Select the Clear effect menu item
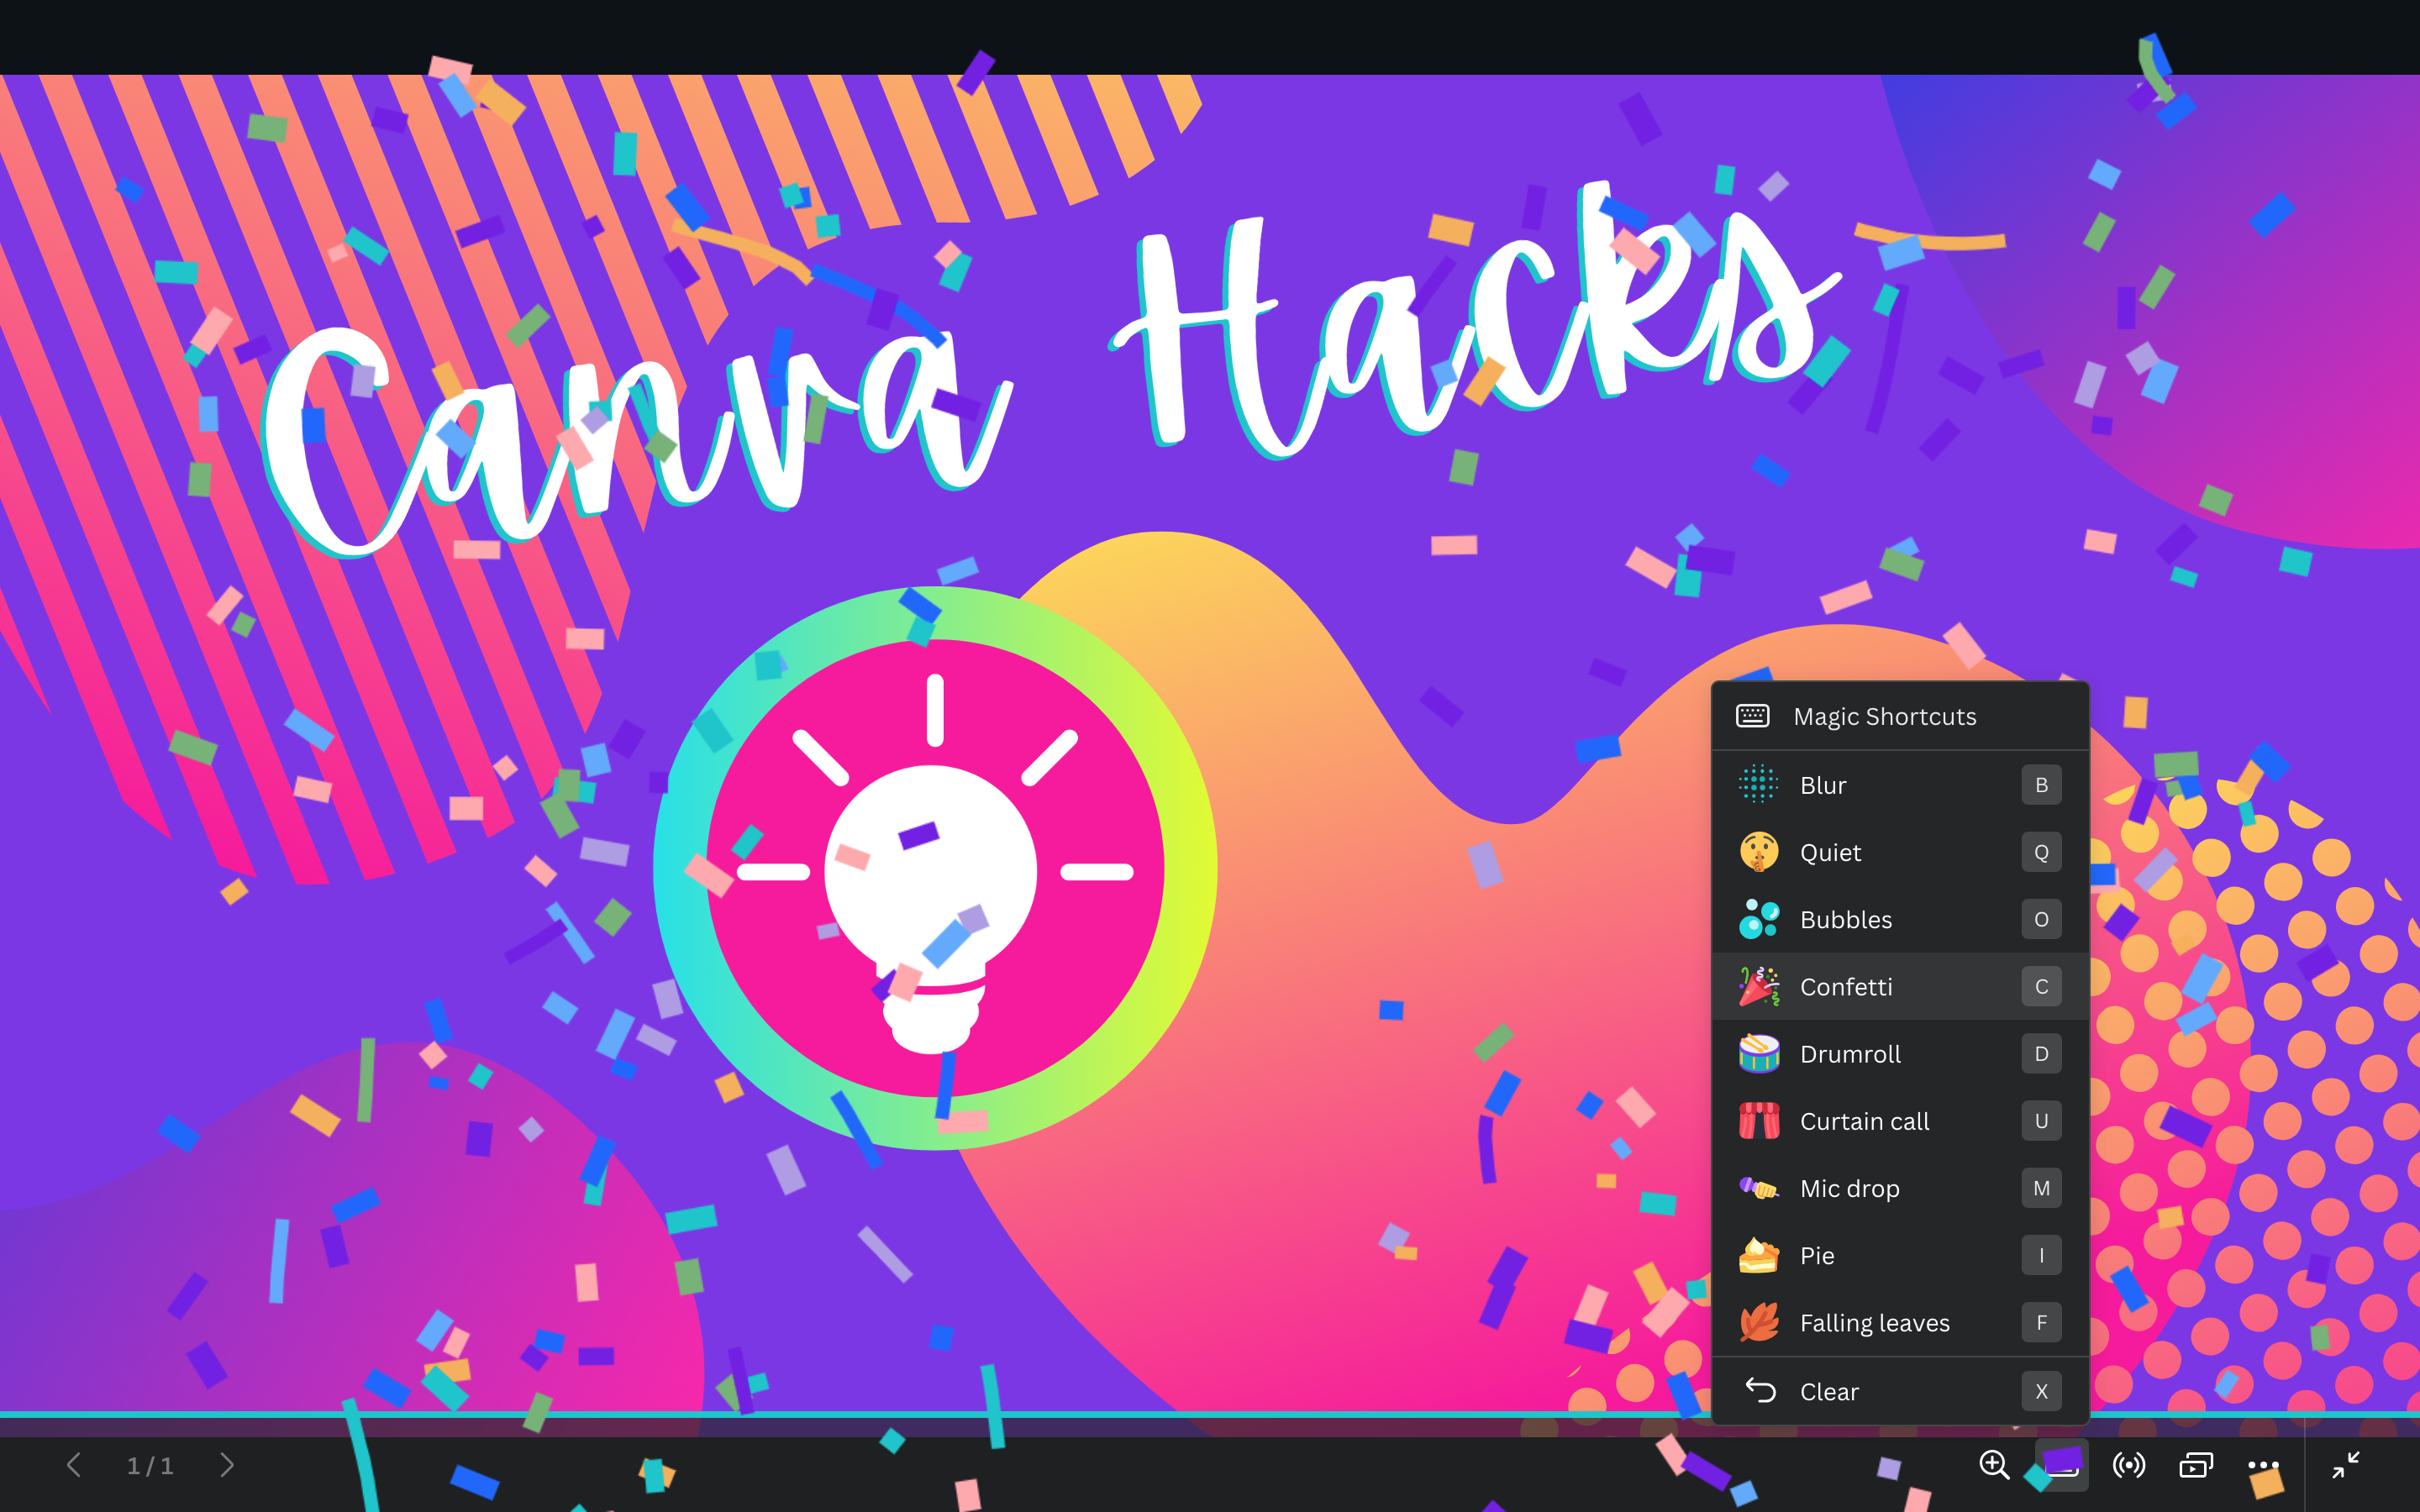 (1897, 1390)
